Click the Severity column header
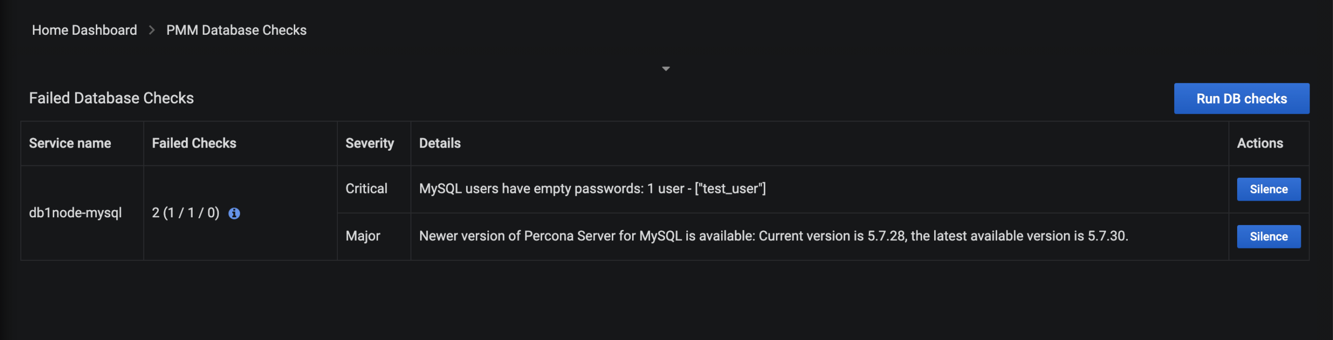1333x340 pixels. pyautogui.click(x=370, y=143)
